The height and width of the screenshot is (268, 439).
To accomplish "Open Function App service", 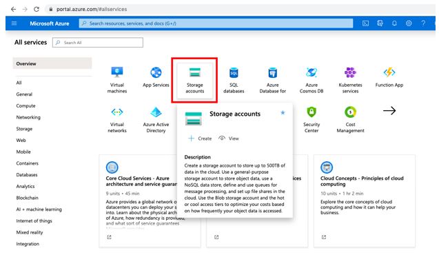I will [389, 77].
